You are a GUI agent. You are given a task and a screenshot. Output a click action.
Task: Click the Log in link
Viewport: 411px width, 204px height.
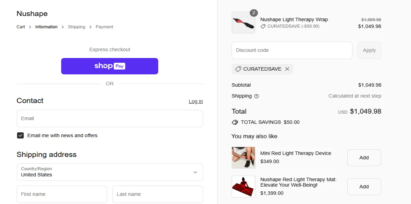196,101
